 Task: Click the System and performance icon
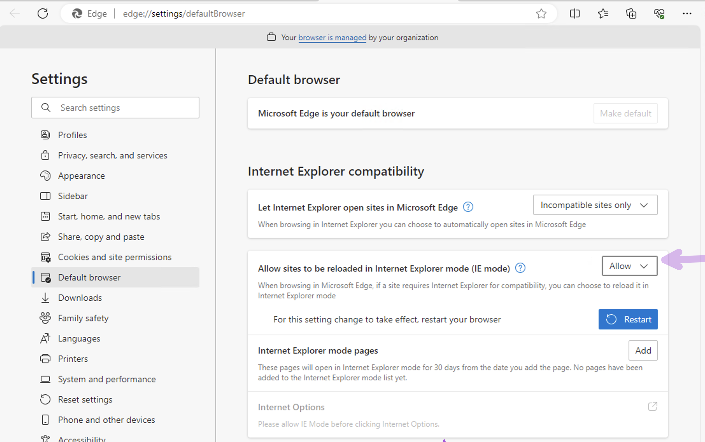click(45, 379)
